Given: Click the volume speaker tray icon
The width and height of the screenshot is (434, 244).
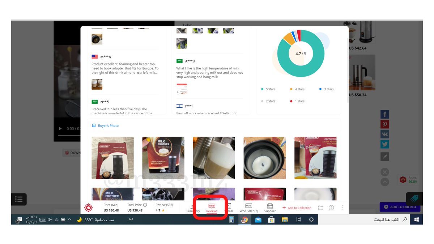Looking at the screenshot, I should (x=50, y=219).
